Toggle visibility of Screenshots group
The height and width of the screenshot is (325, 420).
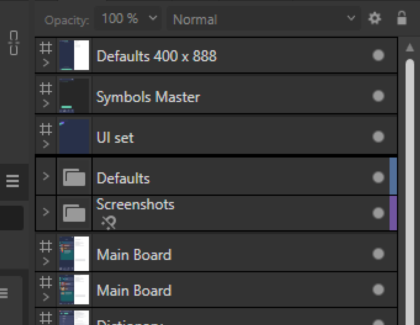[378, 213]
